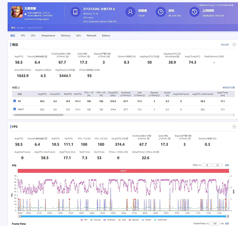This screenshot has height=226, width=238.
Task: Switch to the Temperature tab
Action: point(48,36)
